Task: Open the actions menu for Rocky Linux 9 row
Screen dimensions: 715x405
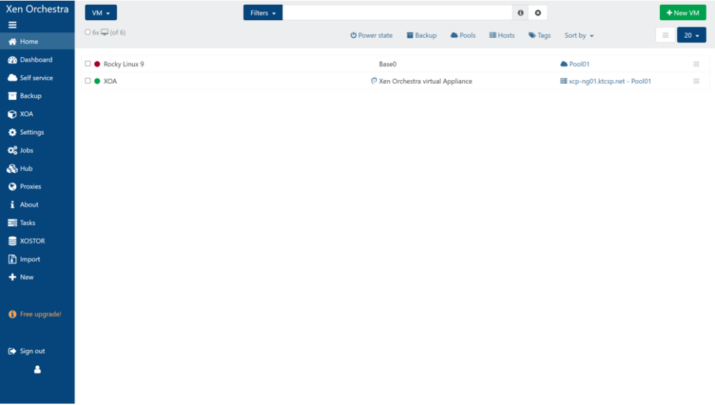Action: [x=695, y=64]
